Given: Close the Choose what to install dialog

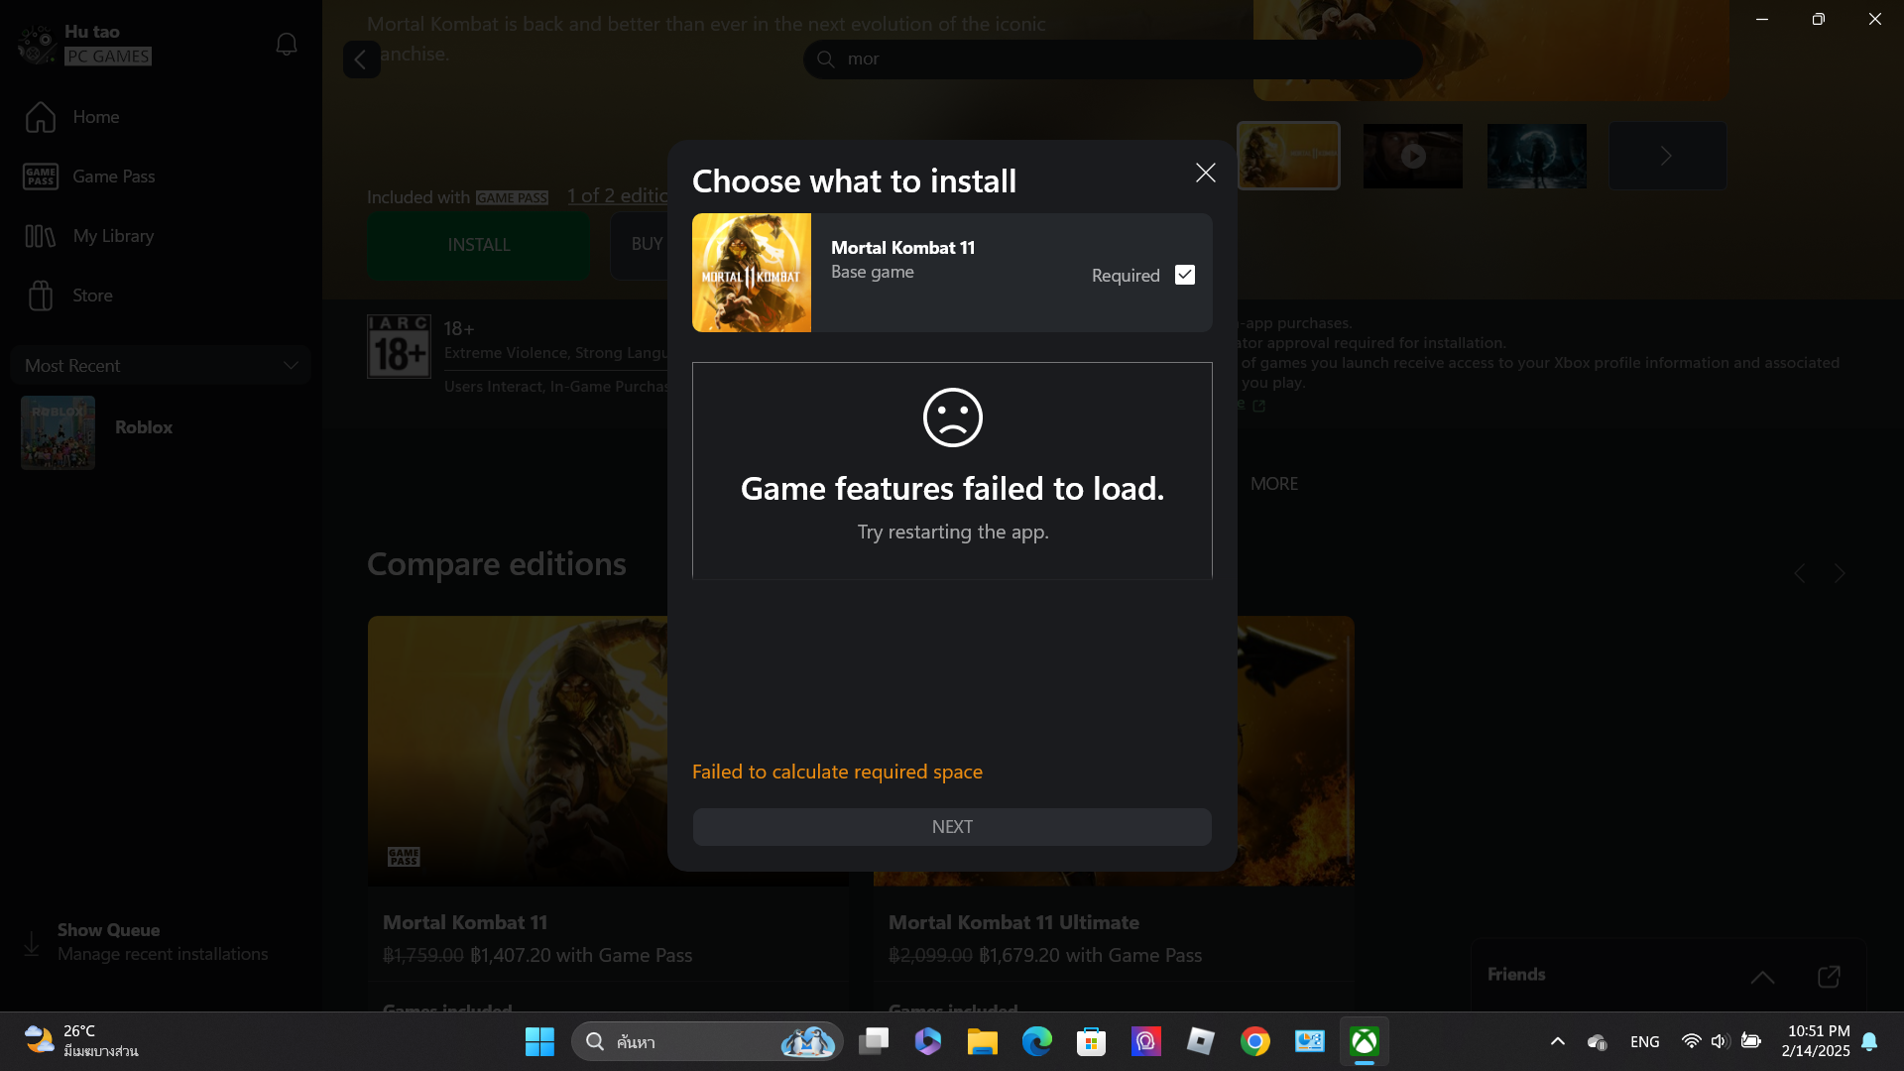Looking at the screenshot, I should 1205,173.
